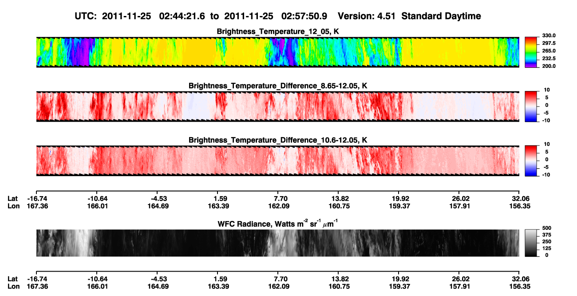Click longitude '163.39' on the bottom axis
The width and height of the screenshot is (577, 296).
[x=217, y=286]
